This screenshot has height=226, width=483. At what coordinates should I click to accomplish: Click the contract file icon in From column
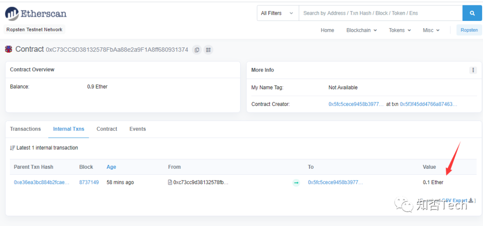[x=170, y=182]
